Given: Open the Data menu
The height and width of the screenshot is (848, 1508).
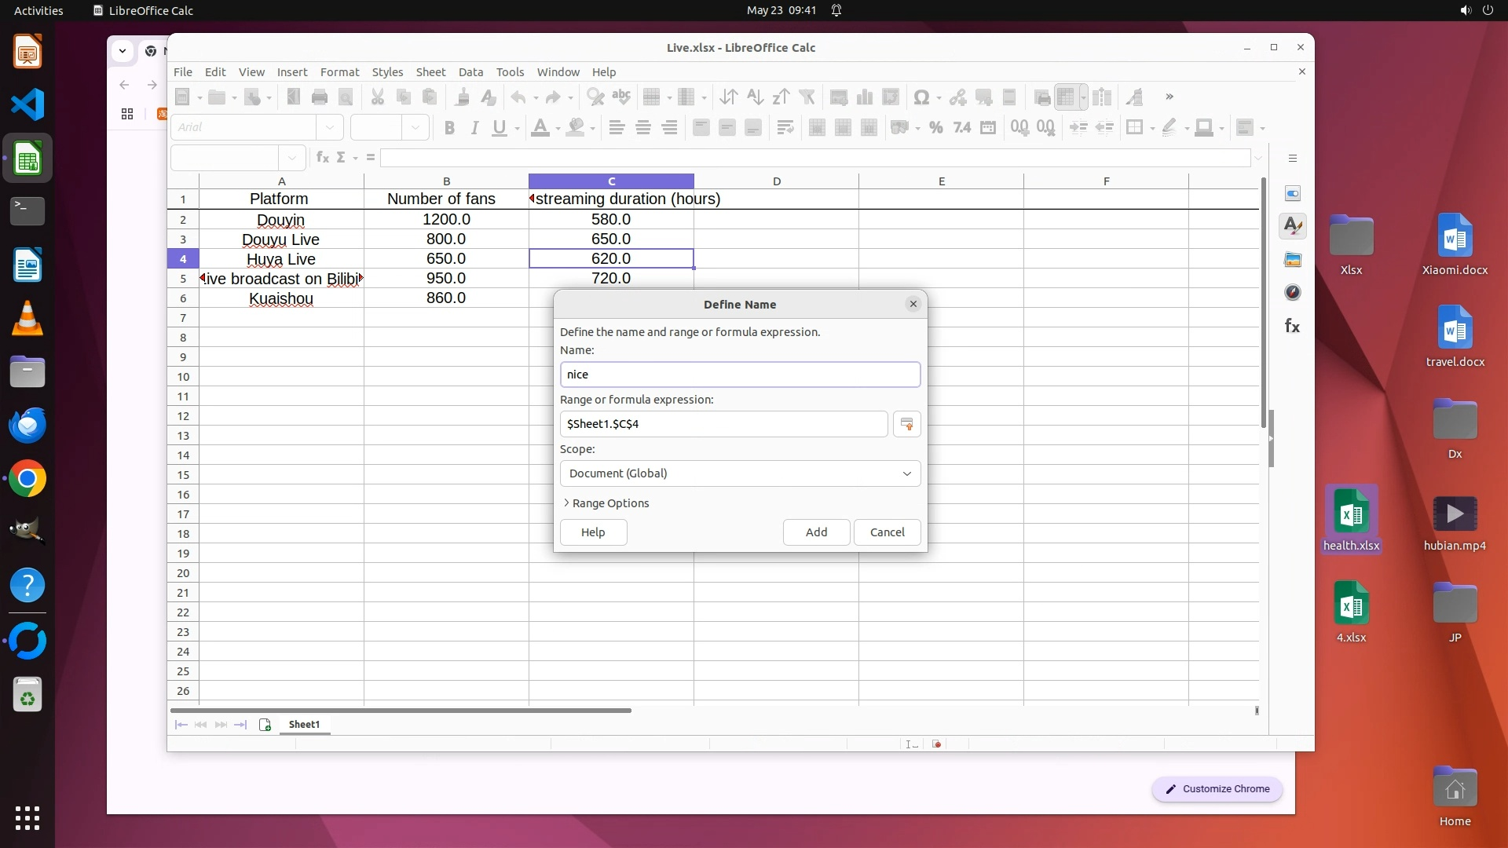Looking at the screenshot, I should tap(470, 71).
